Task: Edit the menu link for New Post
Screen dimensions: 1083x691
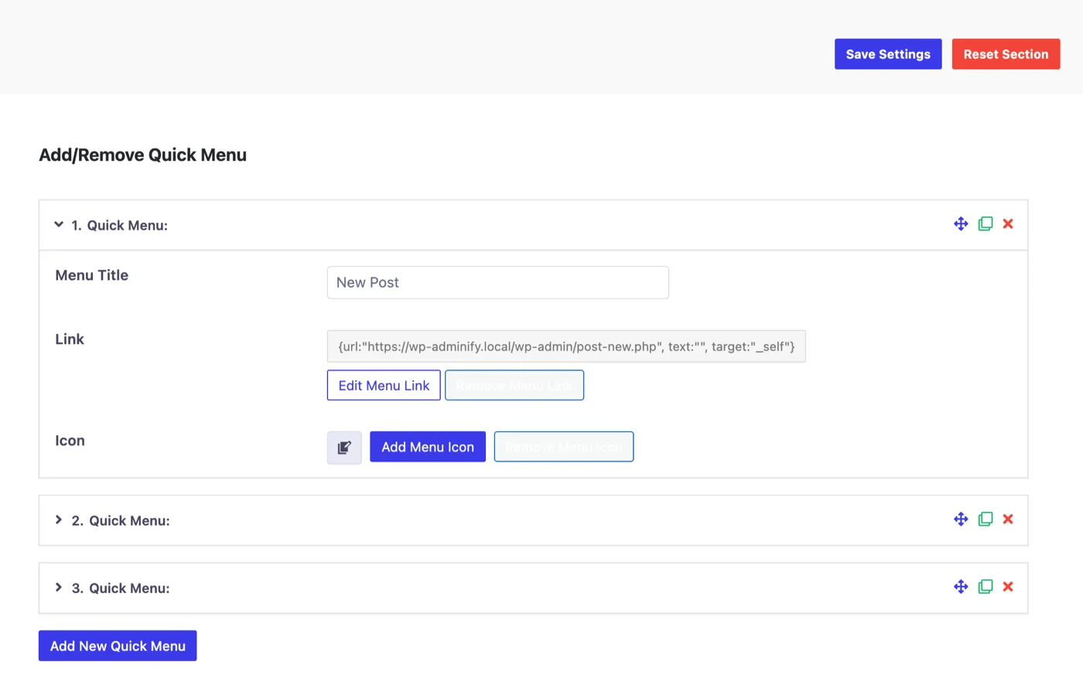Action: [x=384, y=385]
